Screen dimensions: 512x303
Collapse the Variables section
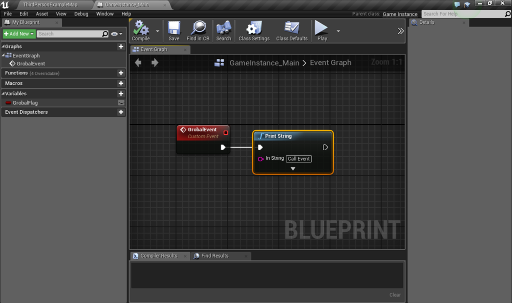(x=3, y=93)
